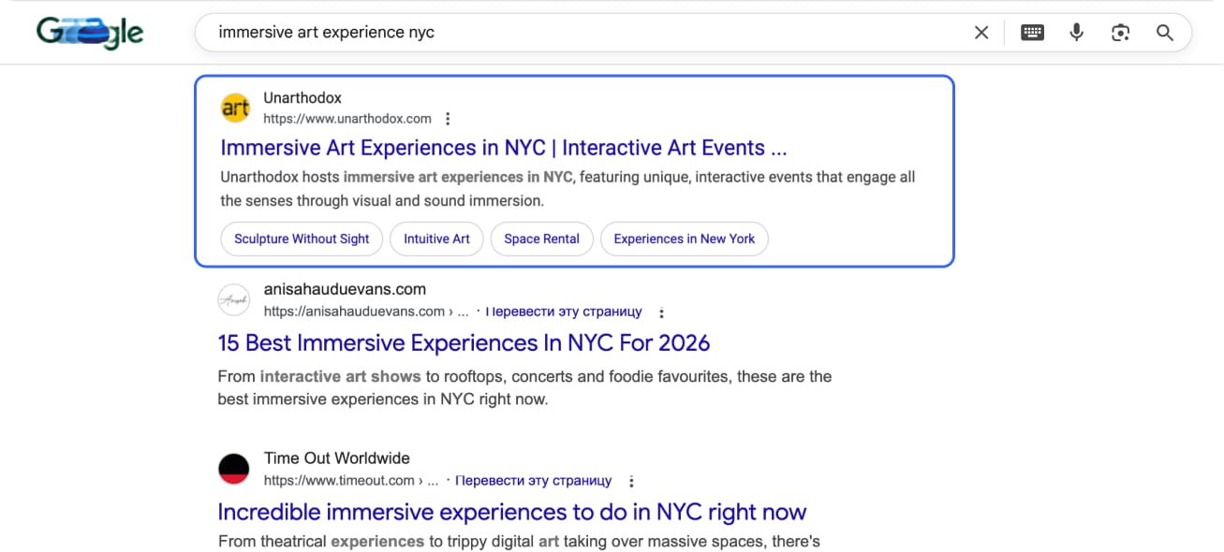This screenshot has height=552, width=1224.
Task: Open search by image camera icon
Action: (x=1120, y=33)
